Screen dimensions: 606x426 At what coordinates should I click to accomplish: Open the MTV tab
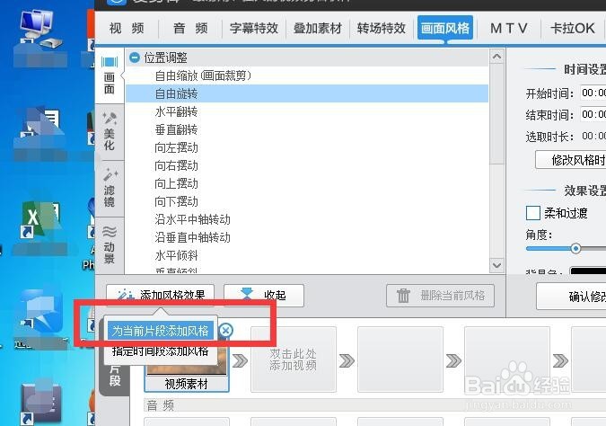point(509,28)
